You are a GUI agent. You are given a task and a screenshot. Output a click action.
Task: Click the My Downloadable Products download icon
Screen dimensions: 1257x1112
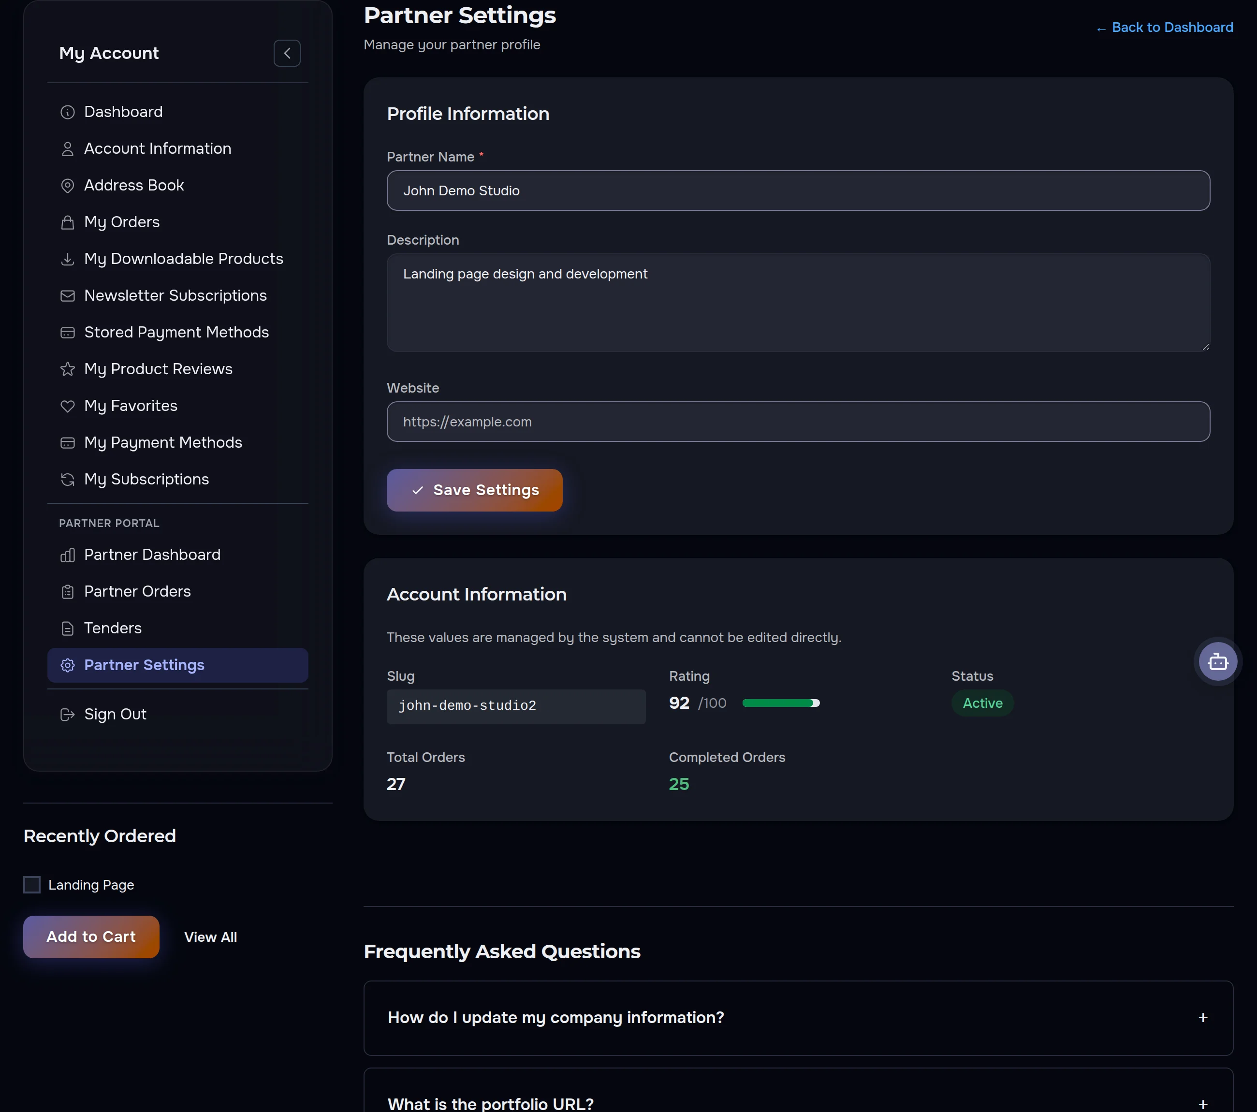click(x=68, y=259)
